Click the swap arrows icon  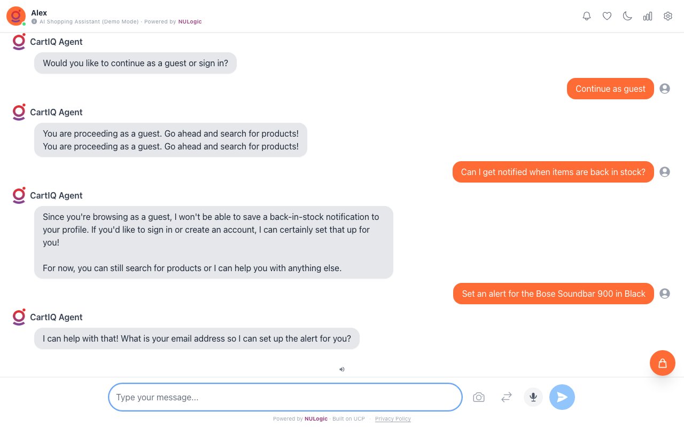point(507,397)
